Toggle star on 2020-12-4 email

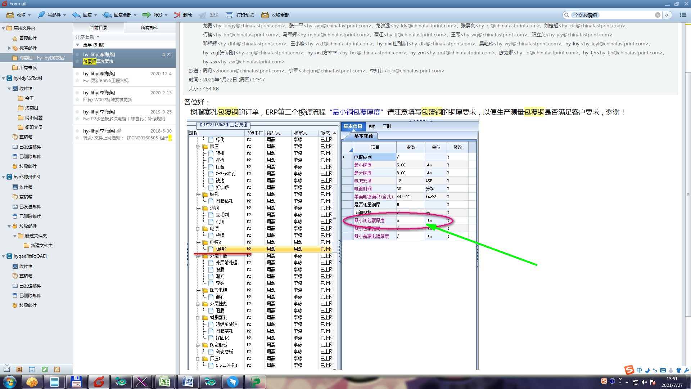77,81
